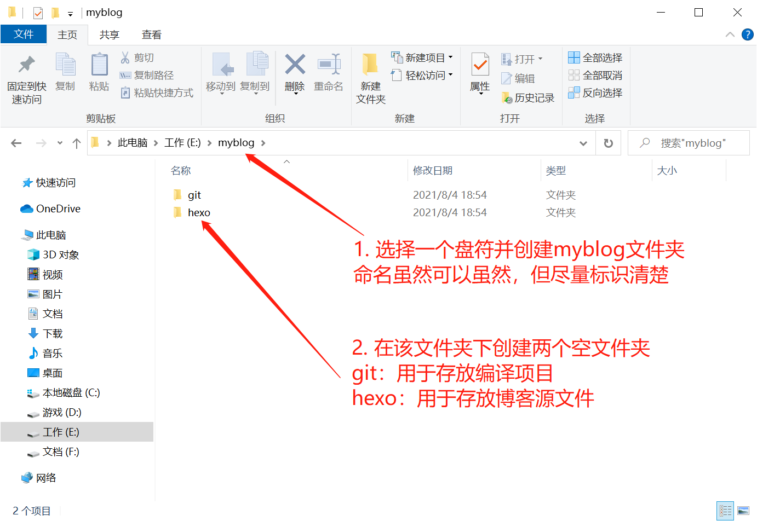Open the address bar history dropdown
The height and width of the screenshot is (521, 757).
pyautogui.click(x=583, y=143)
